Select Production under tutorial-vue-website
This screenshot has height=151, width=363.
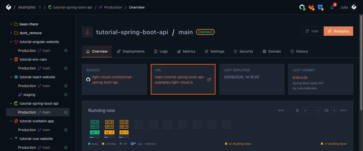[x=38, y=147]
